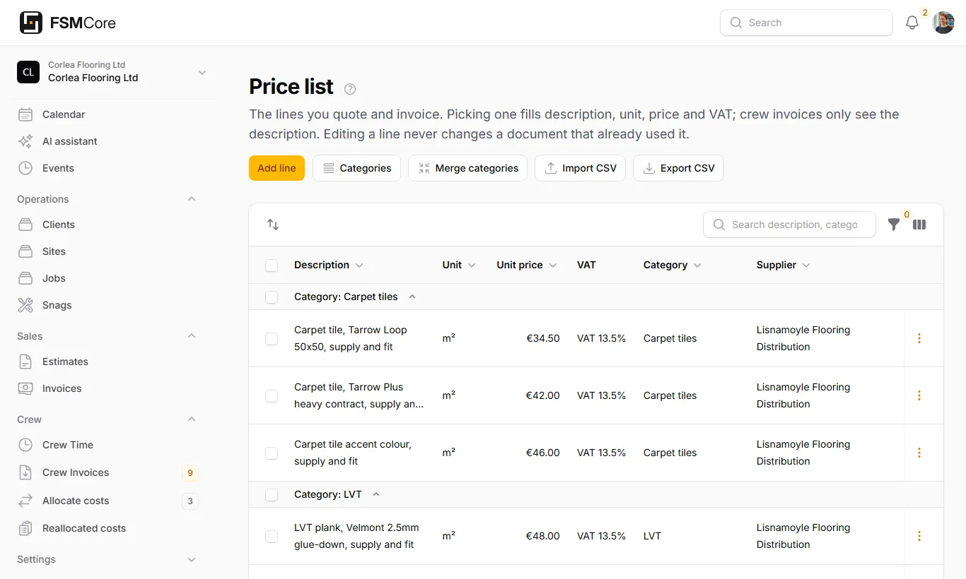The image size is (966, 579).
Task: Expand the Settings sidebar section
Action: (x=192, y=559)
